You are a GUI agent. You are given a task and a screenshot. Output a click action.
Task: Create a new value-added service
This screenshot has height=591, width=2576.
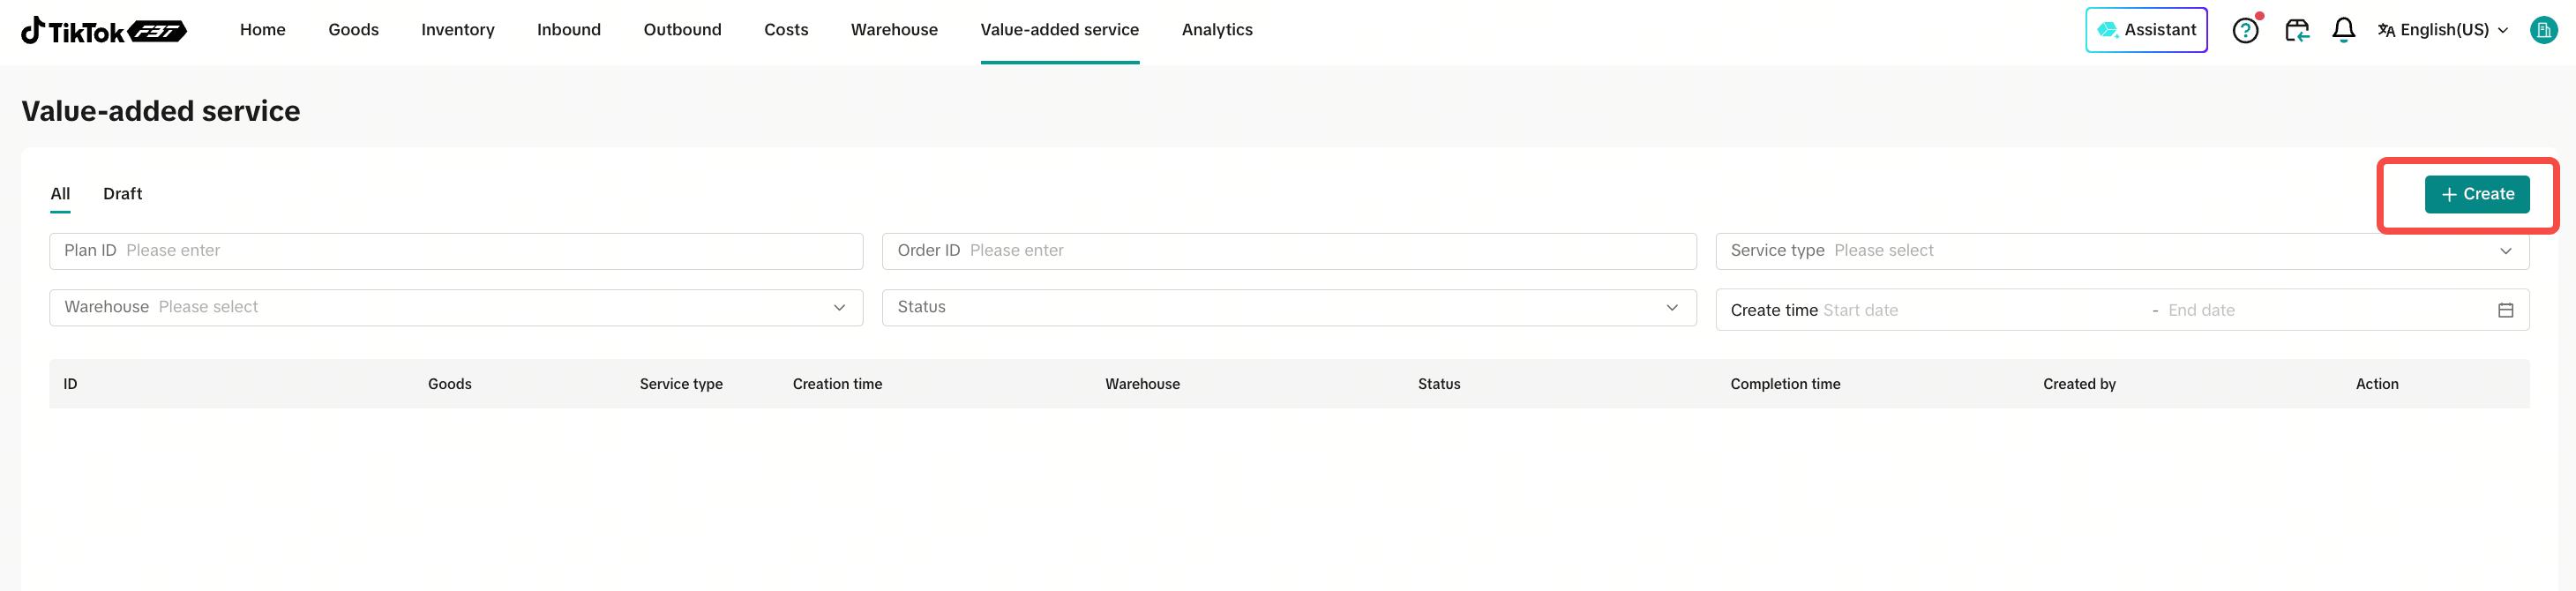[2476, 194]
